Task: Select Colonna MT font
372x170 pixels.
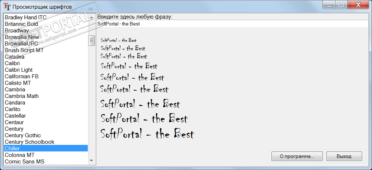Action: click(x=46, y=155)
